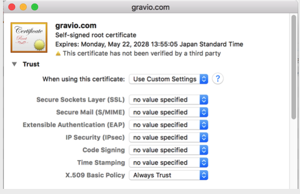
Task: Click the bold gravio.com certificate name
Action: point(76,25)
